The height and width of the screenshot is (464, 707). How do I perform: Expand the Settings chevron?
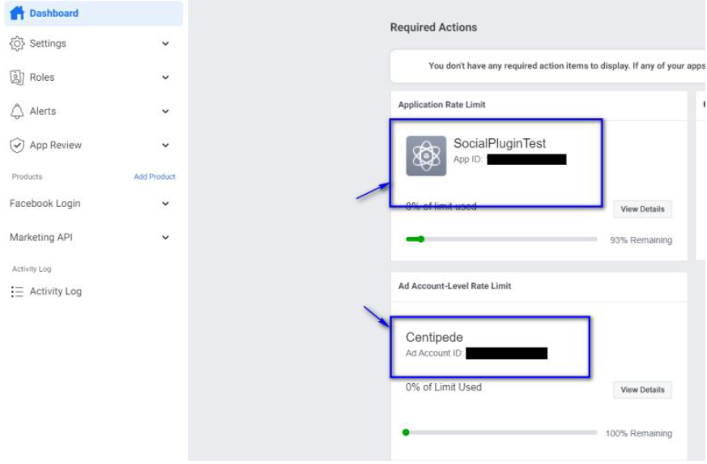point(165,44)
